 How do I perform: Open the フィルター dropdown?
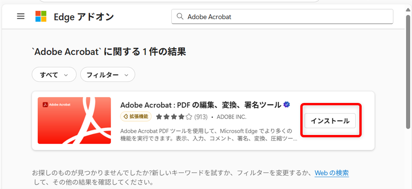point(107,74)
